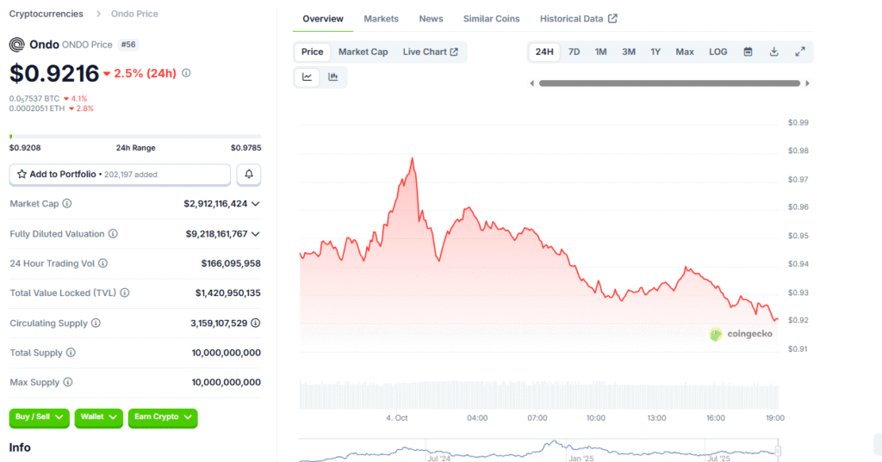Open the Markets tab
This screenshot has height=462, width=882.
click(x=381, y=19)
